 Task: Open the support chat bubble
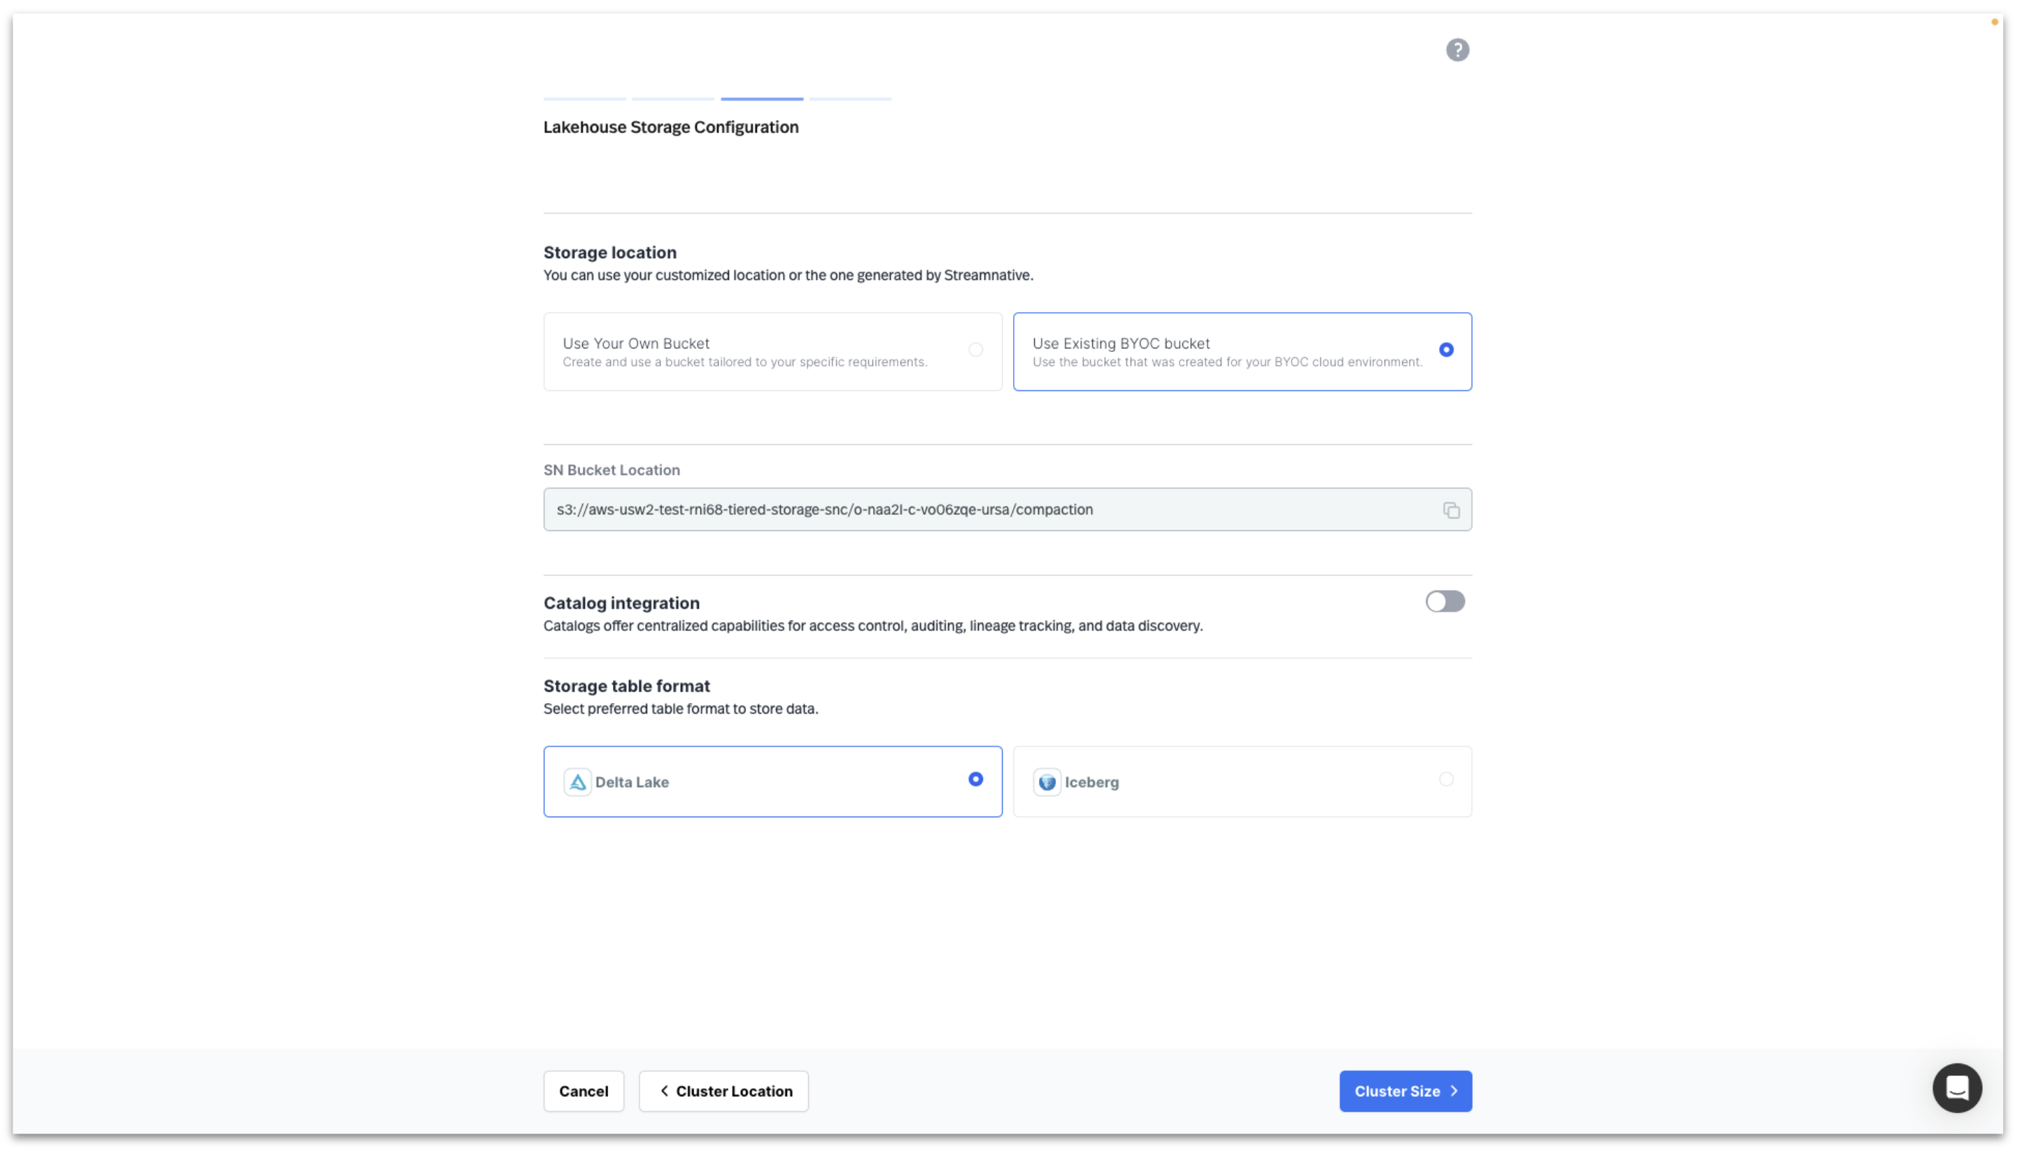pyautogui.click(x=1956, y=1087)
